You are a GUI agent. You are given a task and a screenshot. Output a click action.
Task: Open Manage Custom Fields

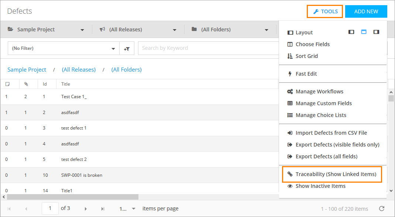point(319,103)
